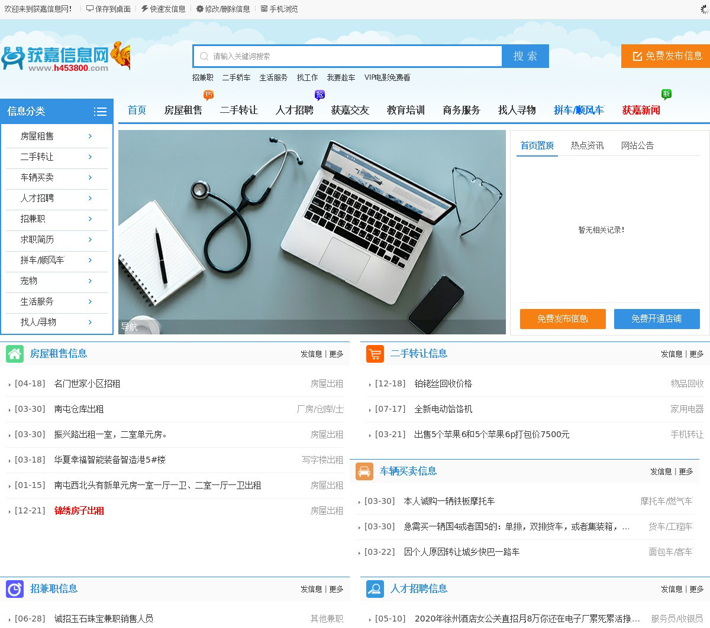
Task: Switch to the 热点资讯 tab
Action: click(x=587, y=146)
